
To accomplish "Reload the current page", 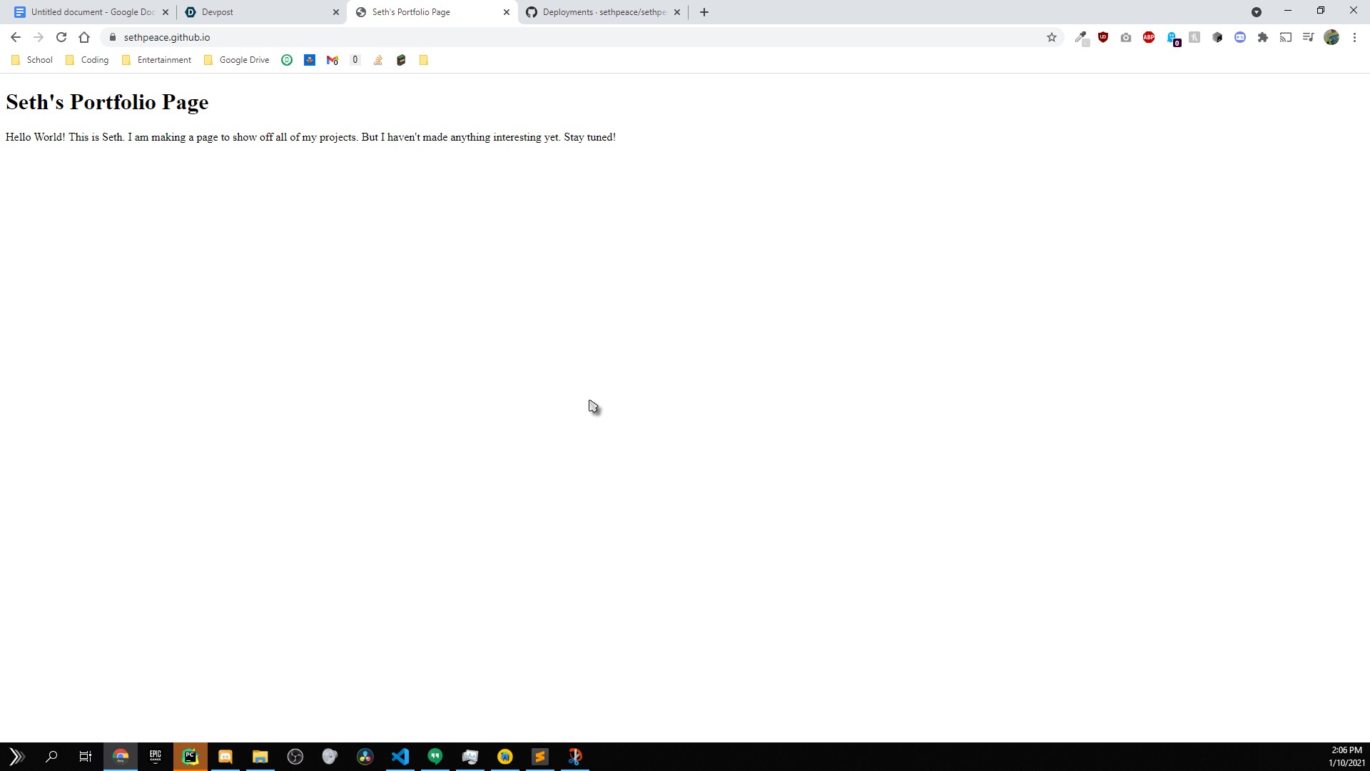I will tap(61, 37).
